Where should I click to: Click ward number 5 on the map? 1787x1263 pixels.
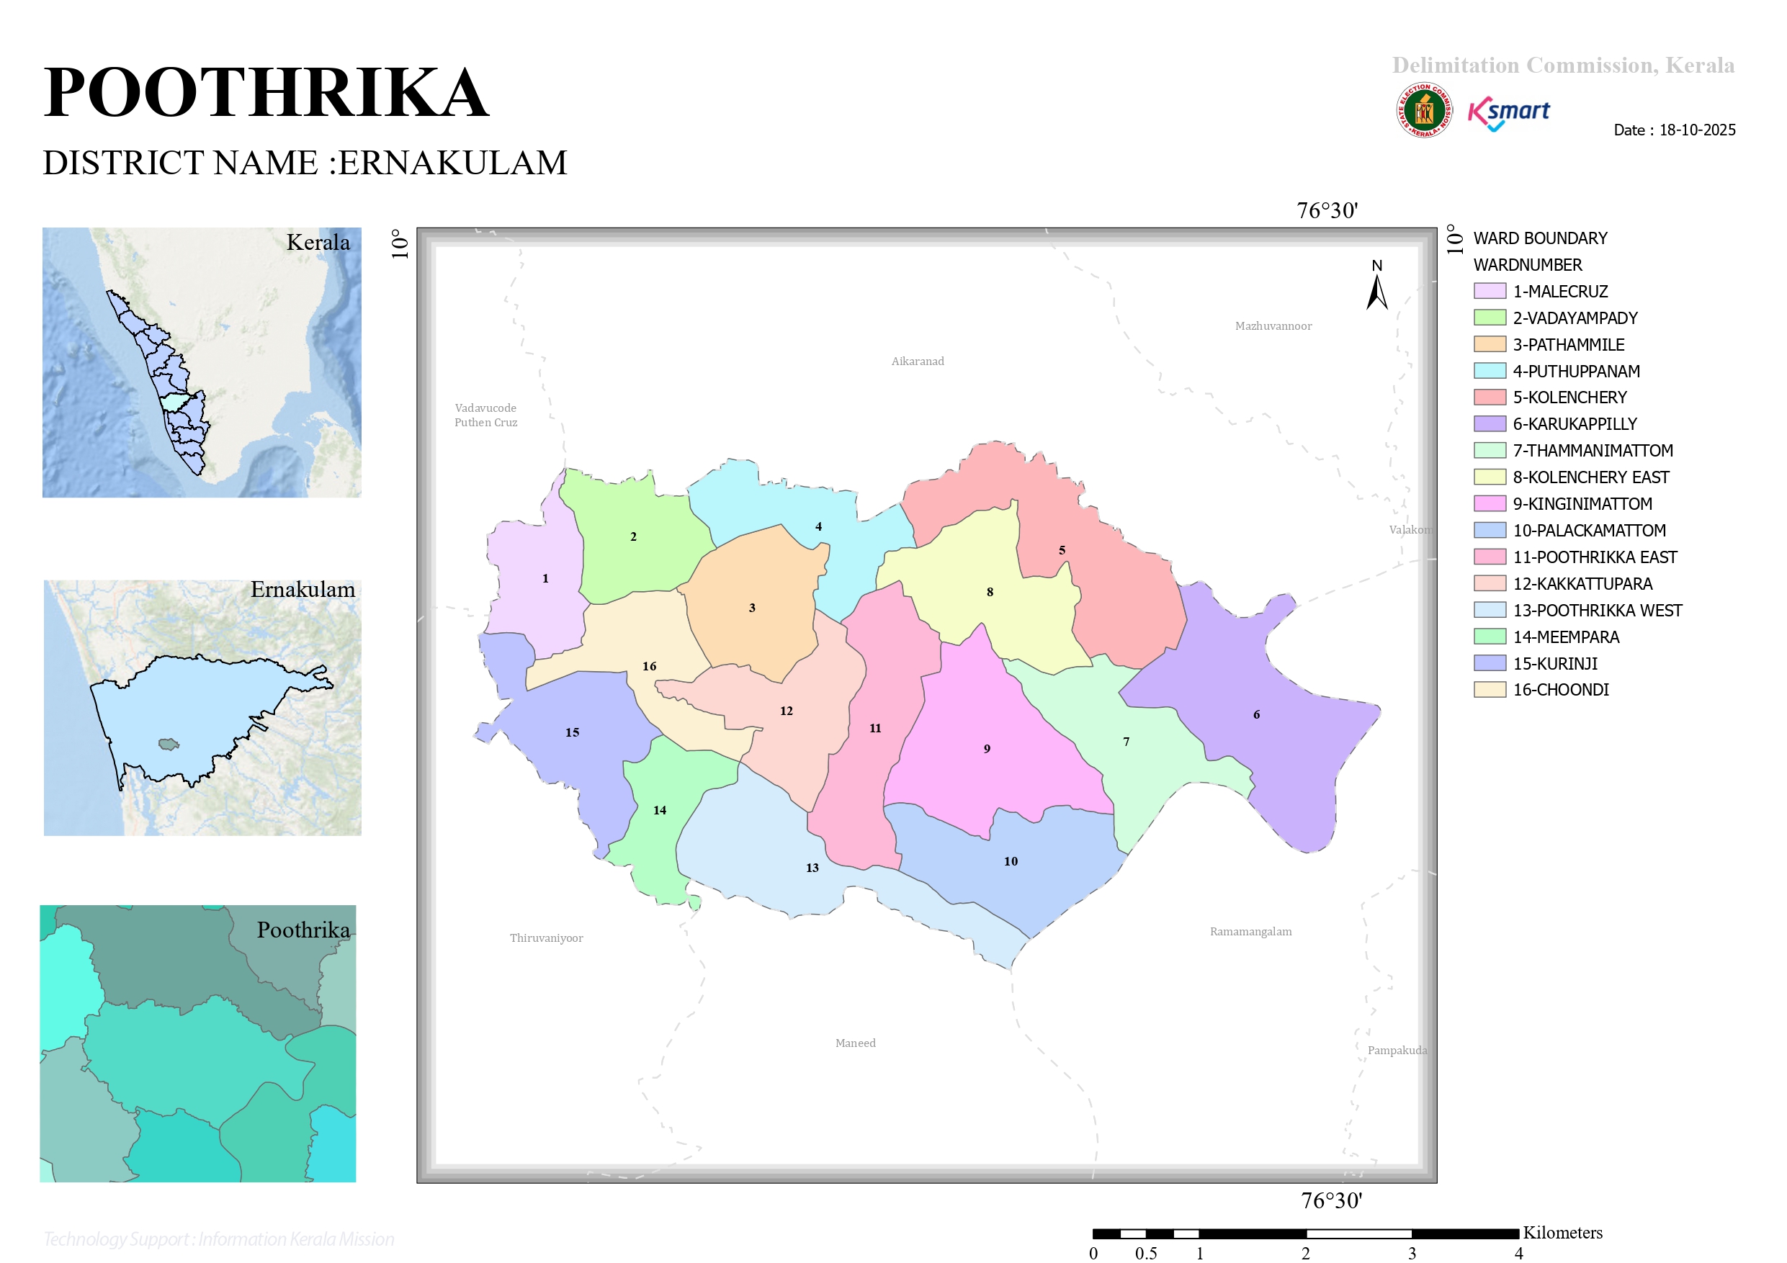pos(1062,549)
